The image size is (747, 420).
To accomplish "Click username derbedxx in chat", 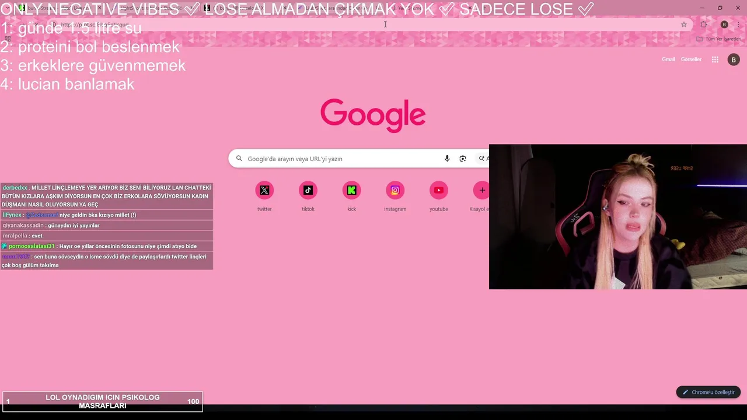I will point(15,188).
